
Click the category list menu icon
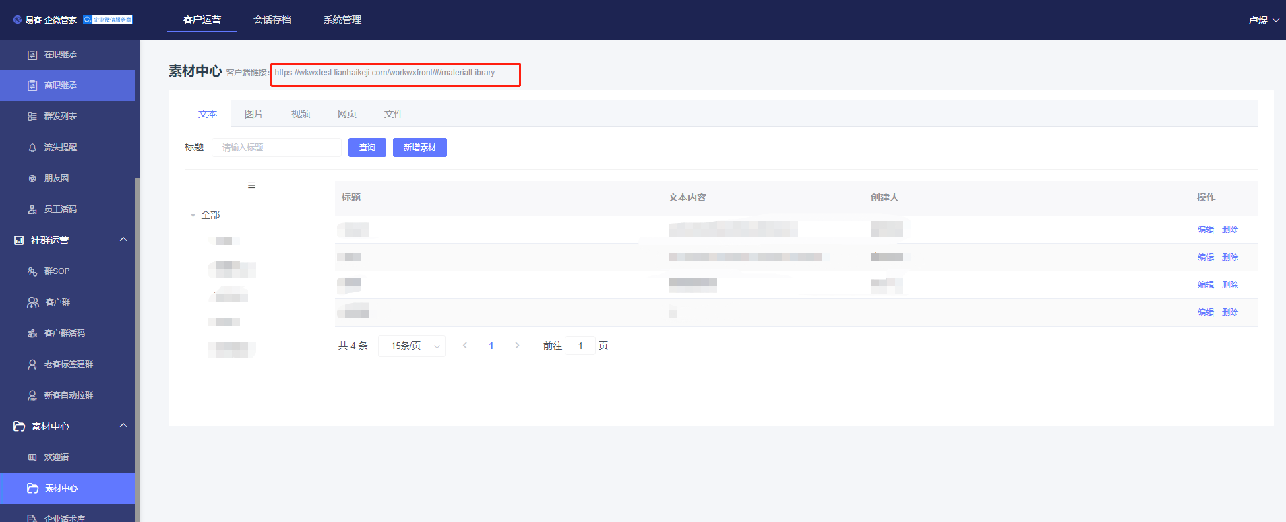click(251, 185)
